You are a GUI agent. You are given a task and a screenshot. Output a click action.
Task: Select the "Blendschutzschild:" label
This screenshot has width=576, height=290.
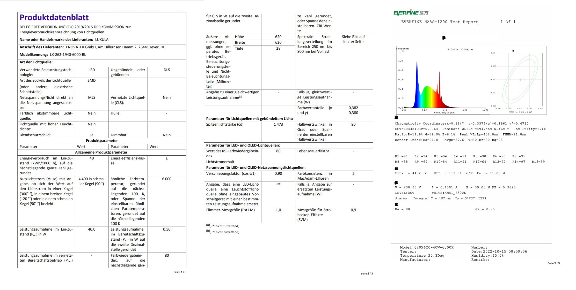pos(35,135)
